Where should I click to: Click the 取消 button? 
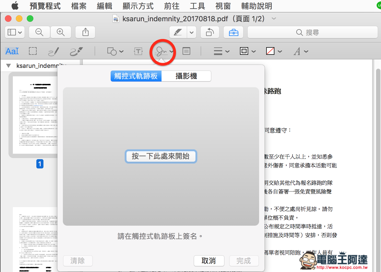click(x=209, y=261)
